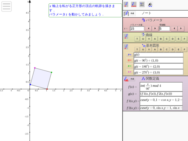Click the pen icon in 曲線 panel

(126, 36)
